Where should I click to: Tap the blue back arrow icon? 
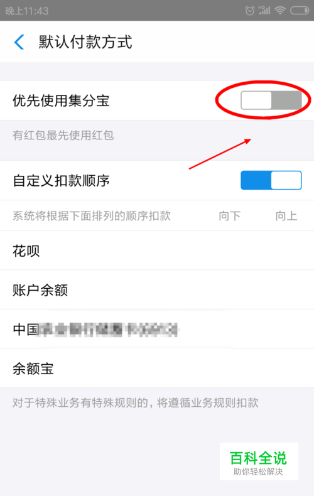click(19, 42)
